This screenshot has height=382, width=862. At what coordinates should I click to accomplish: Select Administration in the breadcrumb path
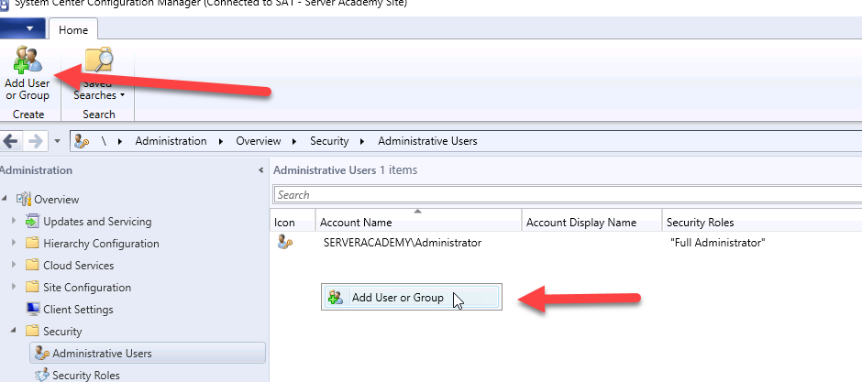pos(171,141)
